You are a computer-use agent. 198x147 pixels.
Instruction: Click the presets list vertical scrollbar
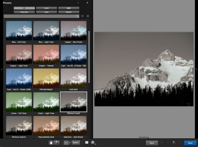tap(89, 57)
